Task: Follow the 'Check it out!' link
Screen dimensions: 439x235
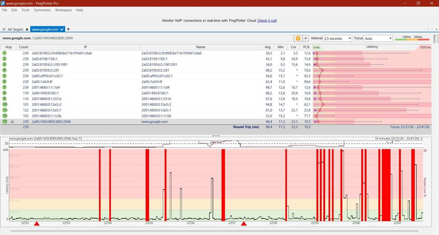Action: click(267, 20)
